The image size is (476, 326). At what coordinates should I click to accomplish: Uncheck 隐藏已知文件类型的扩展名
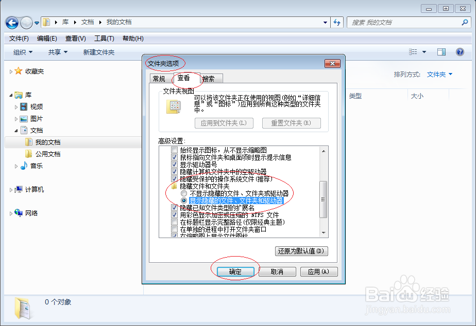[175, 208]
